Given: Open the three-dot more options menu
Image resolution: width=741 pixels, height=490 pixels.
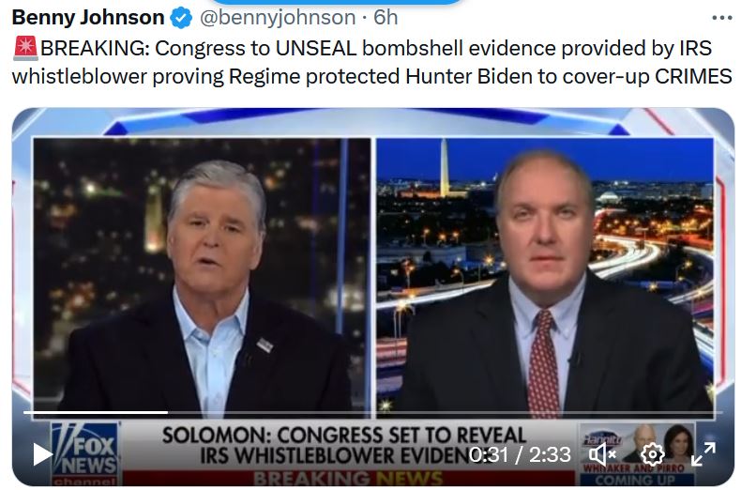Looking at the screenshot, I should (x=721, y=18).
